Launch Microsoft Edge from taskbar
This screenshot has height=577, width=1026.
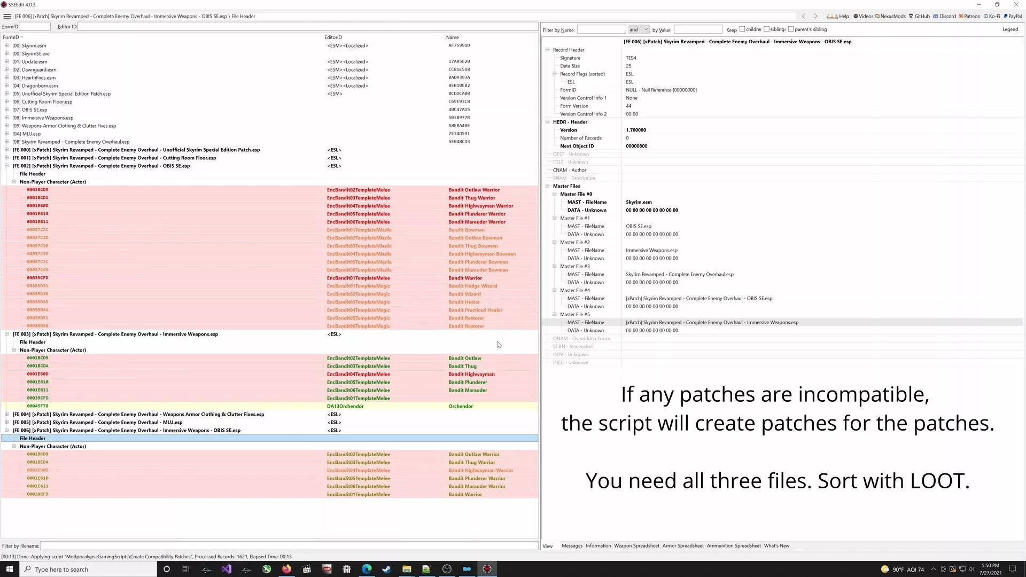tap(367, 569)
